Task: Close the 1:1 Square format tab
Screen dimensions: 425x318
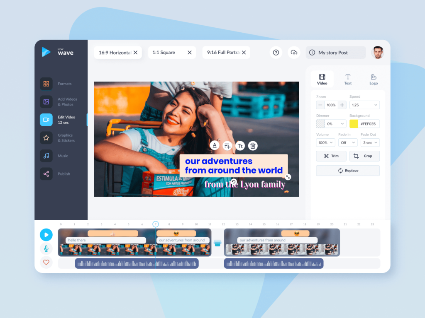Action: pyautogui.click(x=190, y=53)
